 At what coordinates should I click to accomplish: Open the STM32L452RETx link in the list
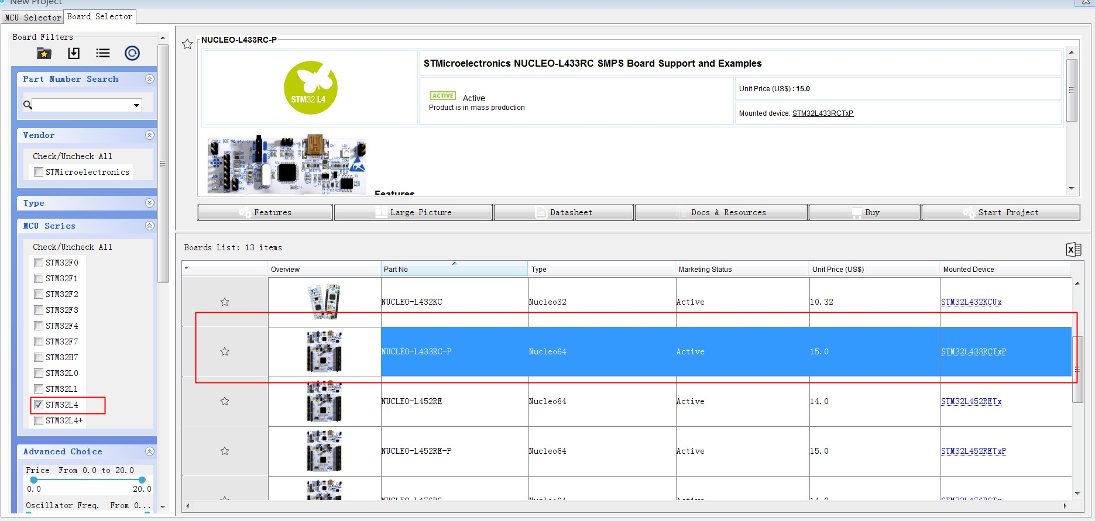[972, 401]
